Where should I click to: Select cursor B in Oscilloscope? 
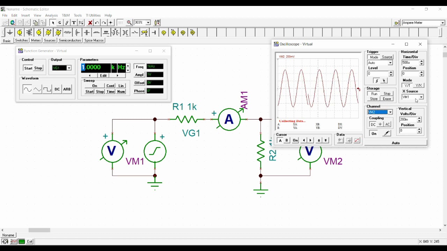point(287,140)
